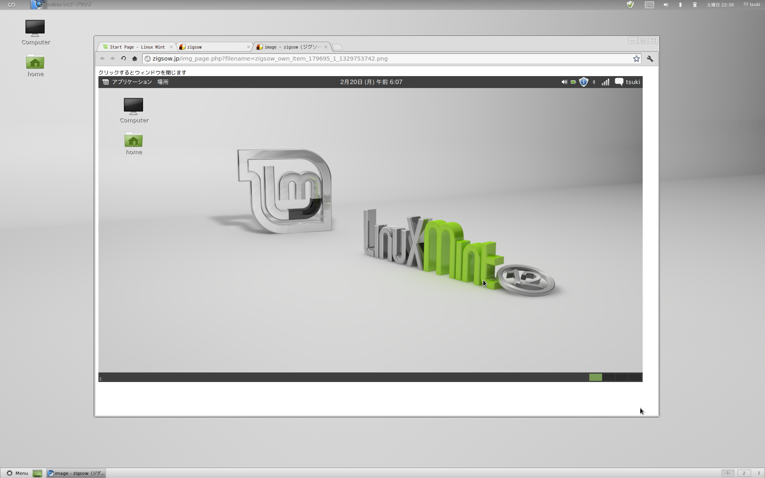
Task: Switch to workspace 2 in the pager
Action: pos(743,473)
